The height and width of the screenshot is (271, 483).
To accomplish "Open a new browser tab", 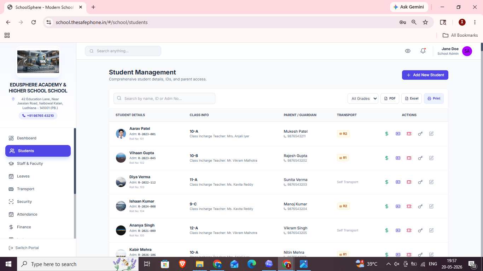I will click(93, 7).
